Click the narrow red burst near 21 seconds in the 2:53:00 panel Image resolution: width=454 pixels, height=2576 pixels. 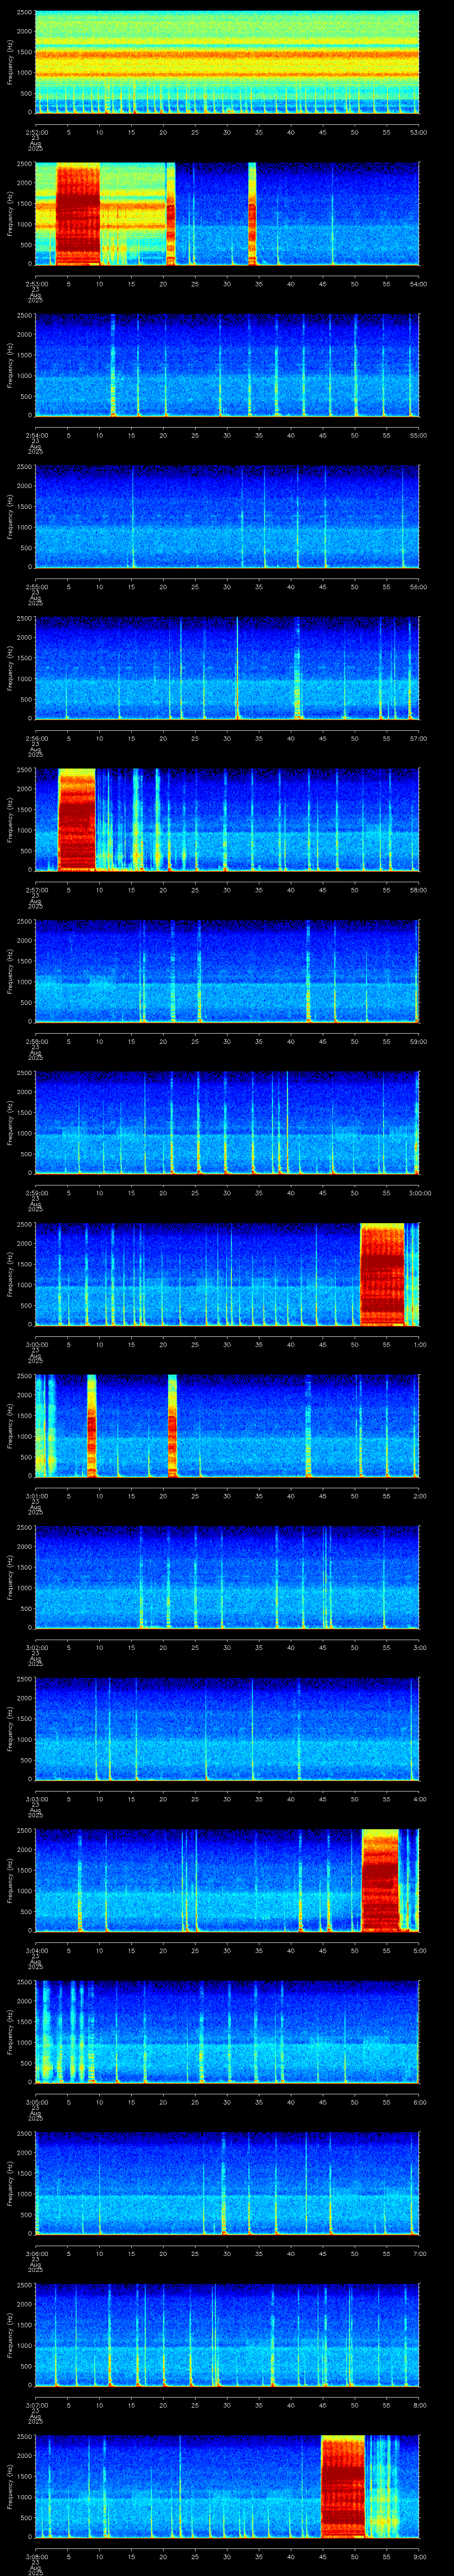[x=171, y=214]
